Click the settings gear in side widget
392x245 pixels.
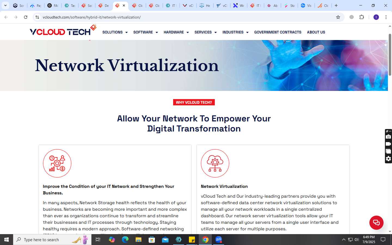coord(388,159)
